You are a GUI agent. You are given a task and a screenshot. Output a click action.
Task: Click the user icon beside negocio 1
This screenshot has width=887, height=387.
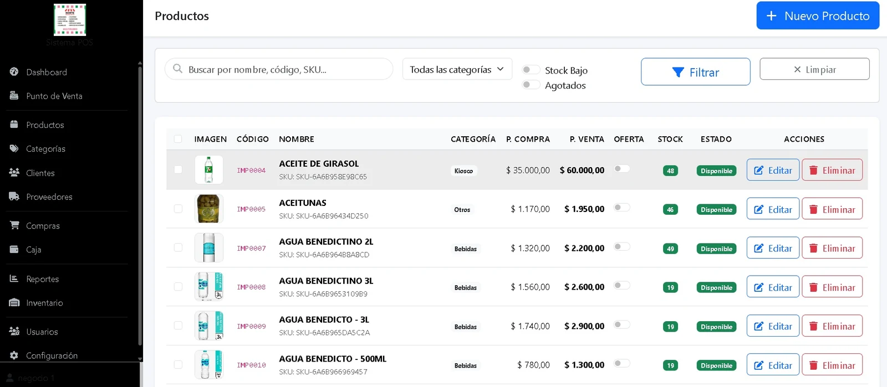[9, 378]
